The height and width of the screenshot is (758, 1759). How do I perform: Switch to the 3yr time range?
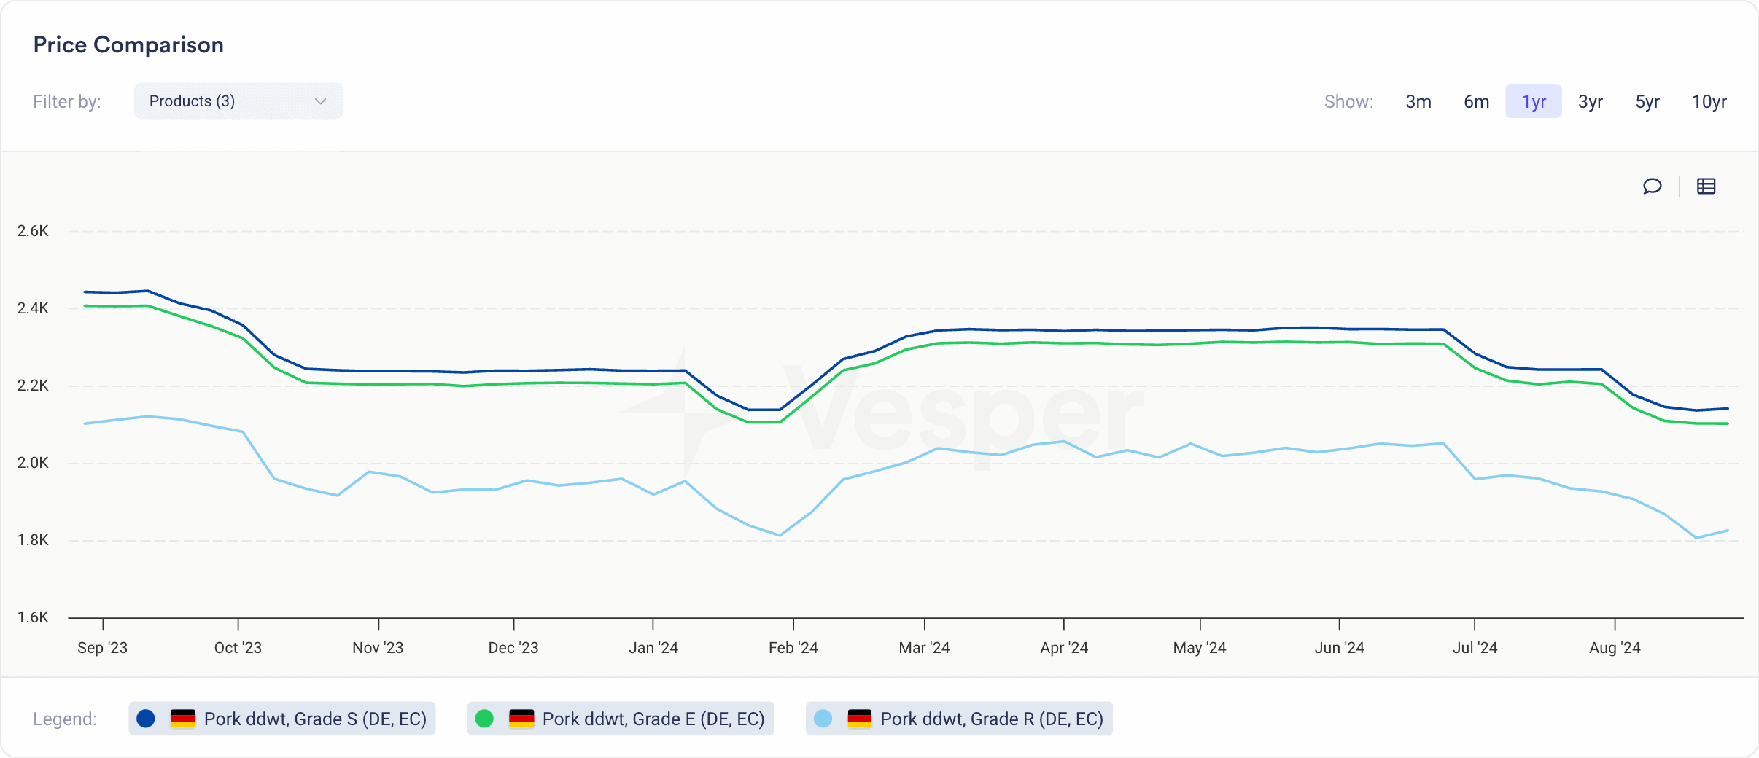coord(1591,101)
